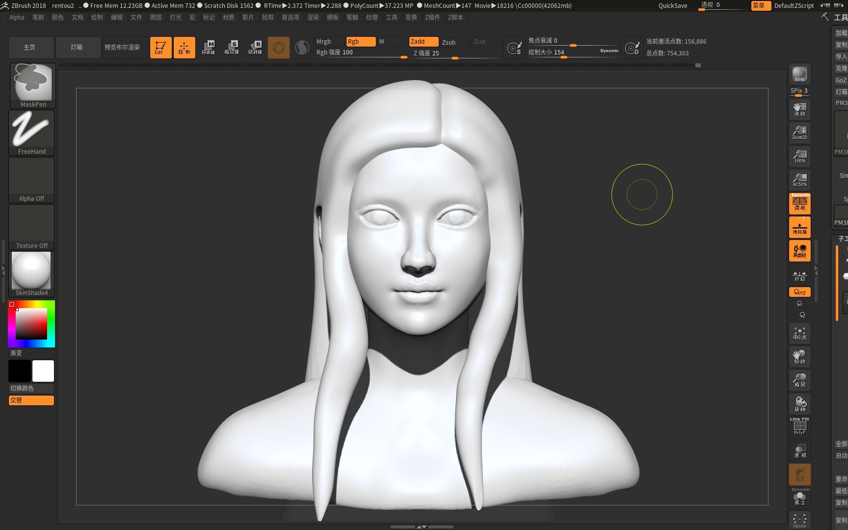Click the 移动 move view icon
The image size is (848, 530).
tap(799, 357)
